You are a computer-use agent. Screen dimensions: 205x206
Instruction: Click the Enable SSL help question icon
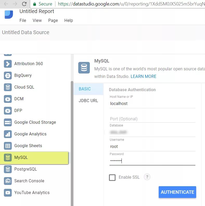147,177
